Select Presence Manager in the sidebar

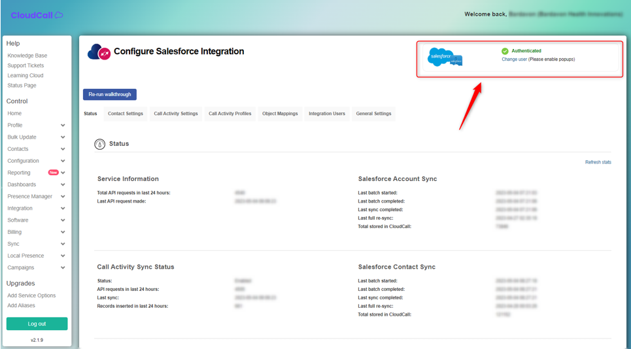[30, 197]
